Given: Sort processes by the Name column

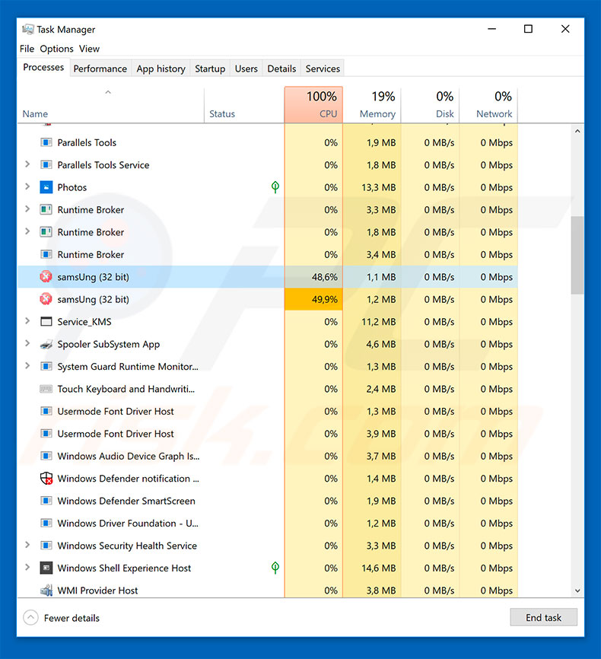Looking at the screenshot, I should (x=110, y=105).
